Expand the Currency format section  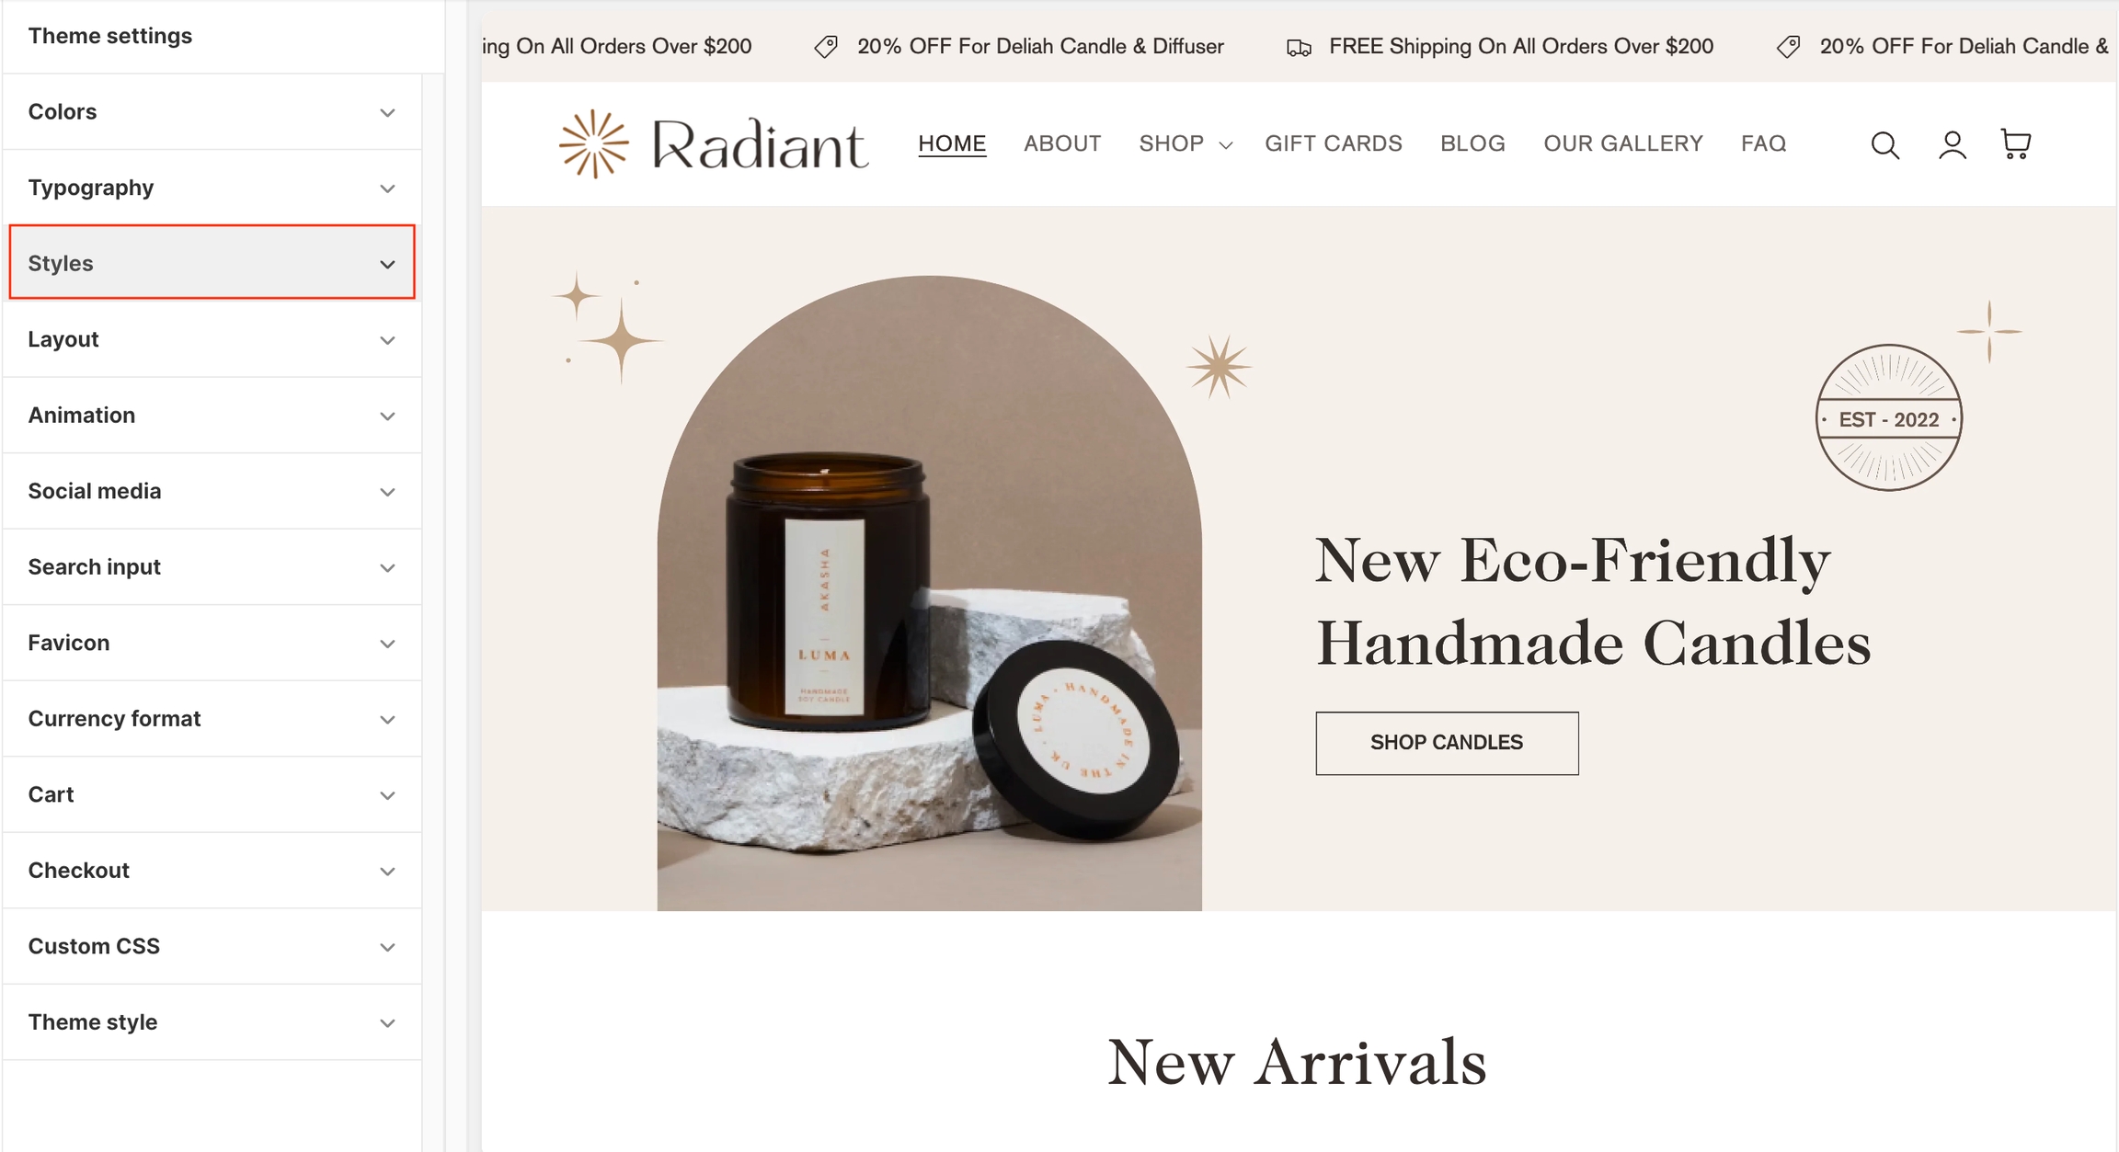coord(212,719)
